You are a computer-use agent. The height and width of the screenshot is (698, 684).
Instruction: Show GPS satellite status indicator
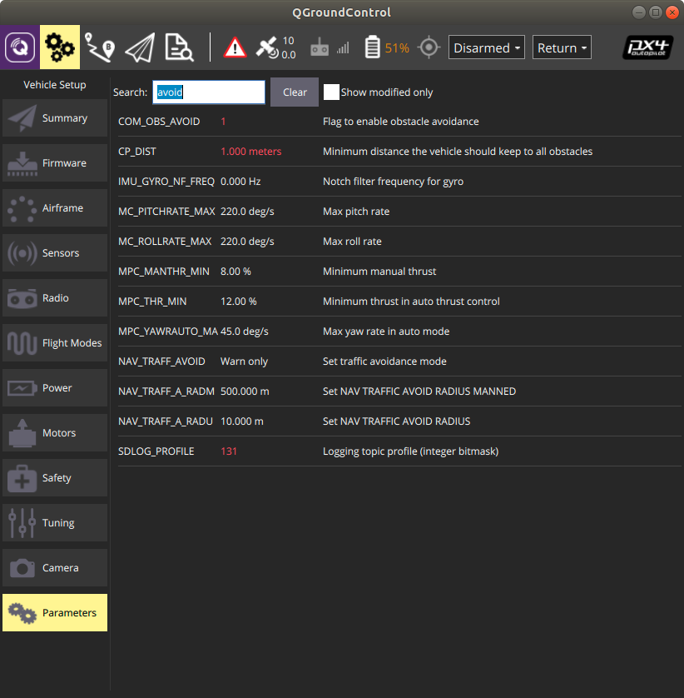click(x=275, y=47)
